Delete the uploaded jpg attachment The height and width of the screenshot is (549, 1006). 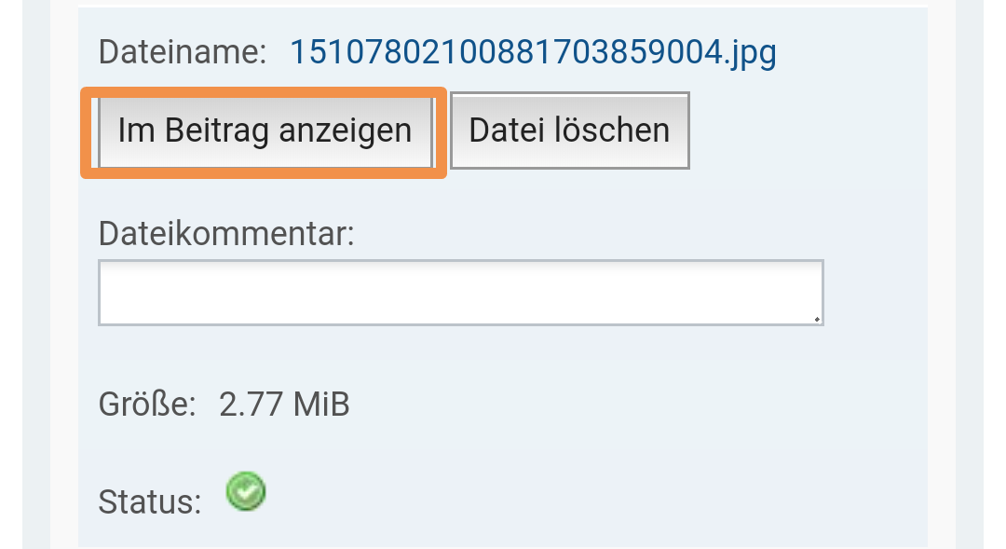[569, 130]
